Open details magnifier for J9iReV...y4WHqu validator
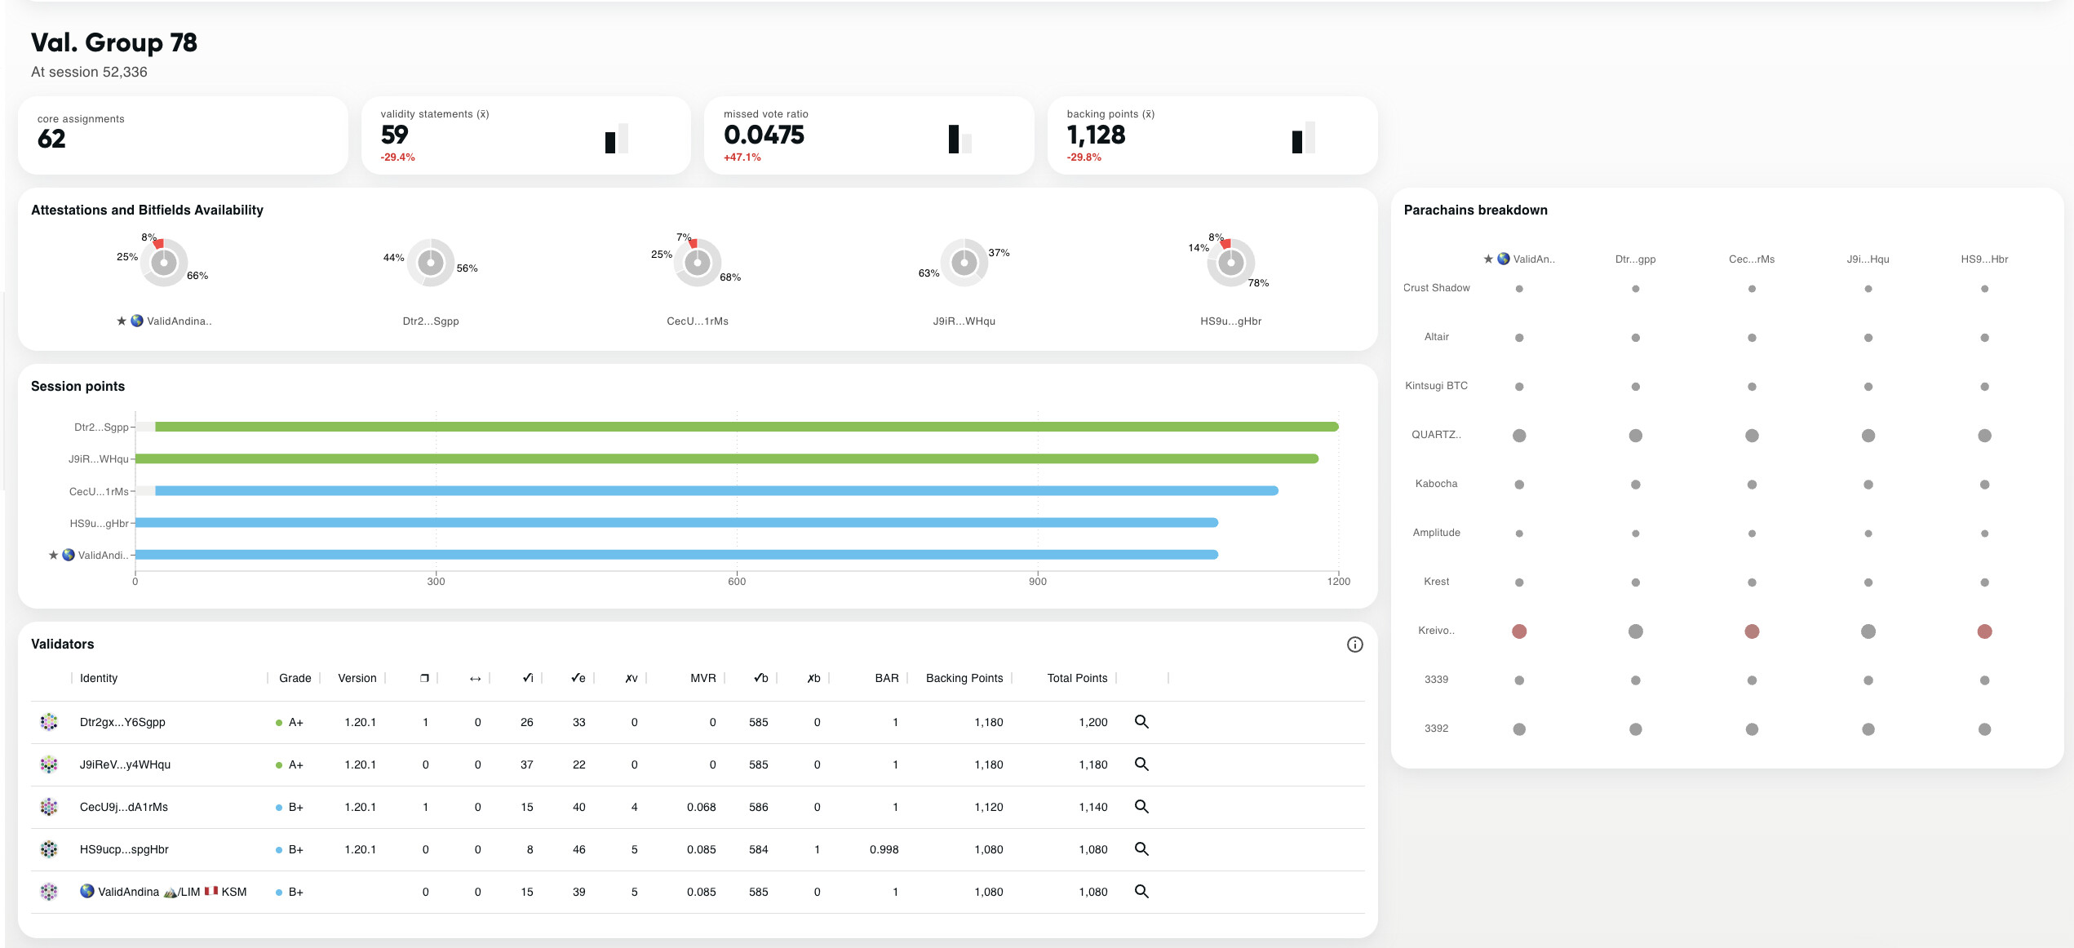 tap(1141, 764)
